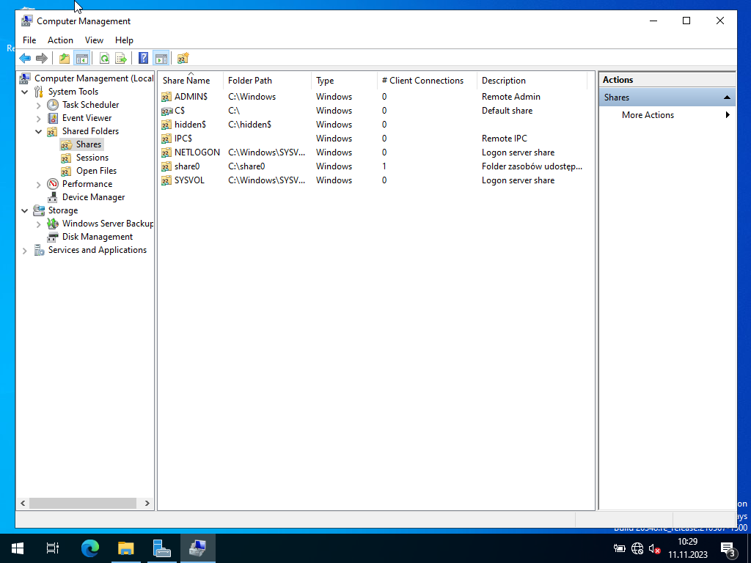This screenshot has width=751, height=563.
Task: Expand the Services and Applications node
Action: tap(25, 251)
